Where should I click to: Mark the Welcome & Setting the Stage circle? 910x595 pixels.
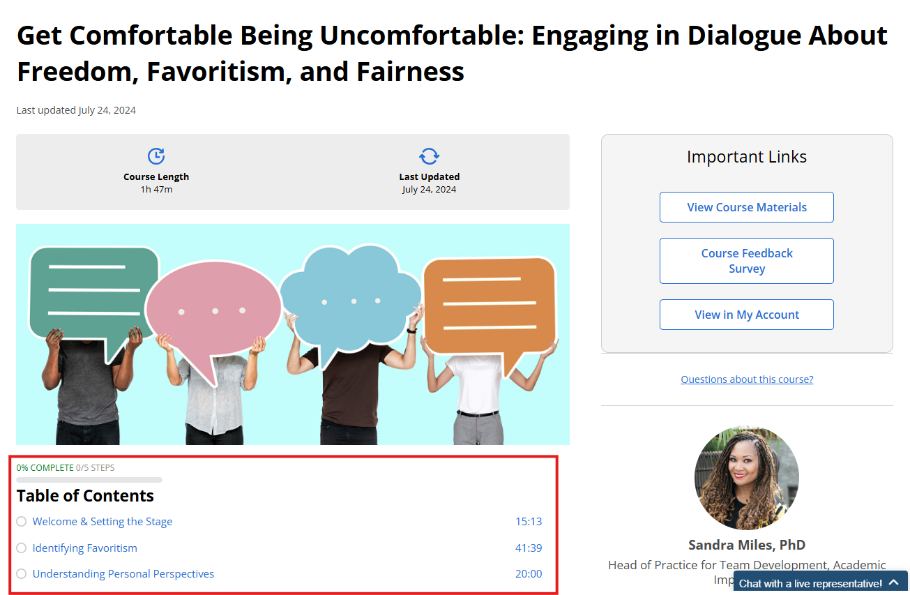[22, 522]
